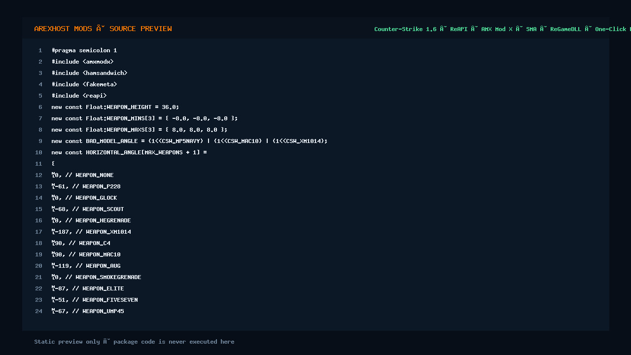Select the '-87, // WEAPON_ELITE' entry
The height and width of the screenshot is (355, 631).
pos(88,288)
